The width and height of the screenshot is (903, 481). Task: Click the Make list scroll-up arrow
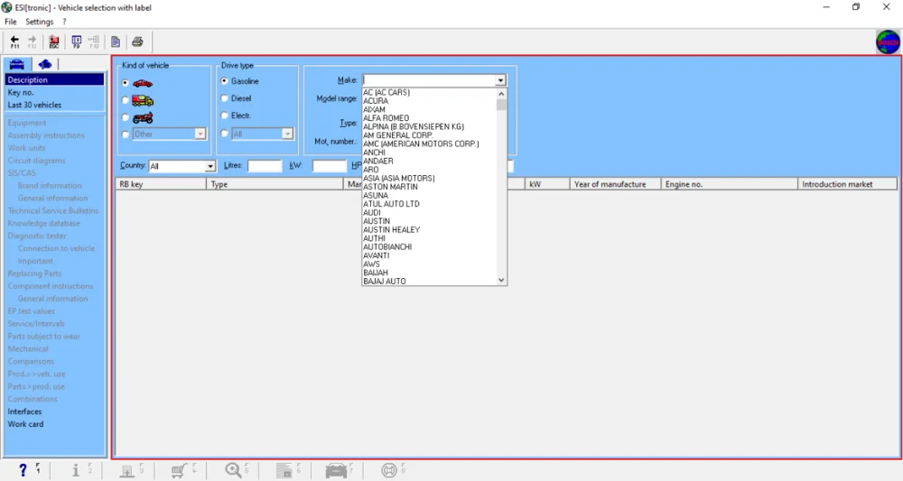point(501,94)
